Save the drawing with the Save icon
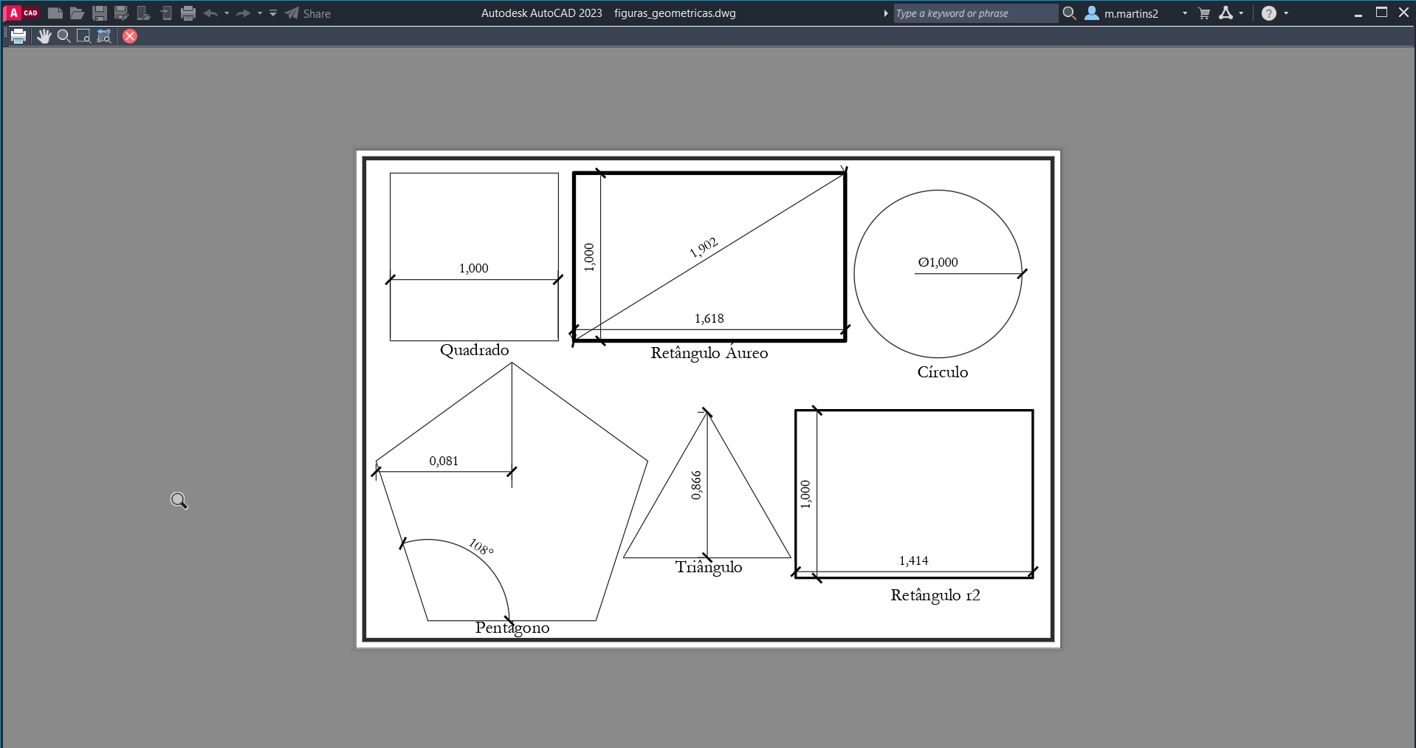The height and width of the screenshot is (748, 1416). (100, 13)
